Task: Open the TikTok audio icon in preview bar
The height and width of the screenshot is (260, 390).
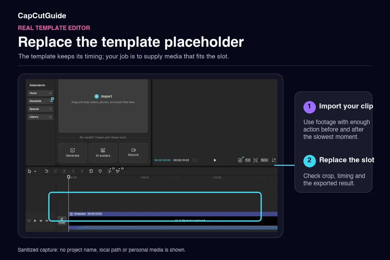Action: 240,160
